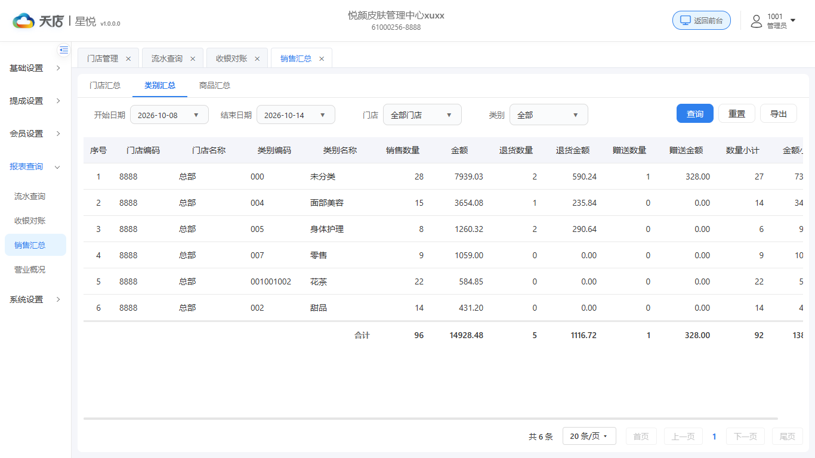Open the 类别 selection dropdown
Image resolution: width=815 pixels, height=458 pixels.
549,115
